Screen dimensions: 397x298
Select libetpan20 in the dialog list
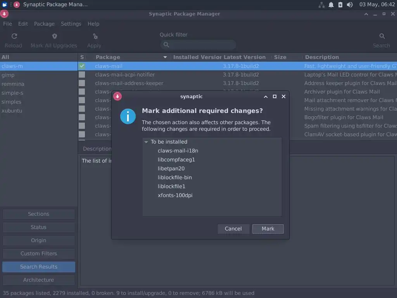(171, 168)
